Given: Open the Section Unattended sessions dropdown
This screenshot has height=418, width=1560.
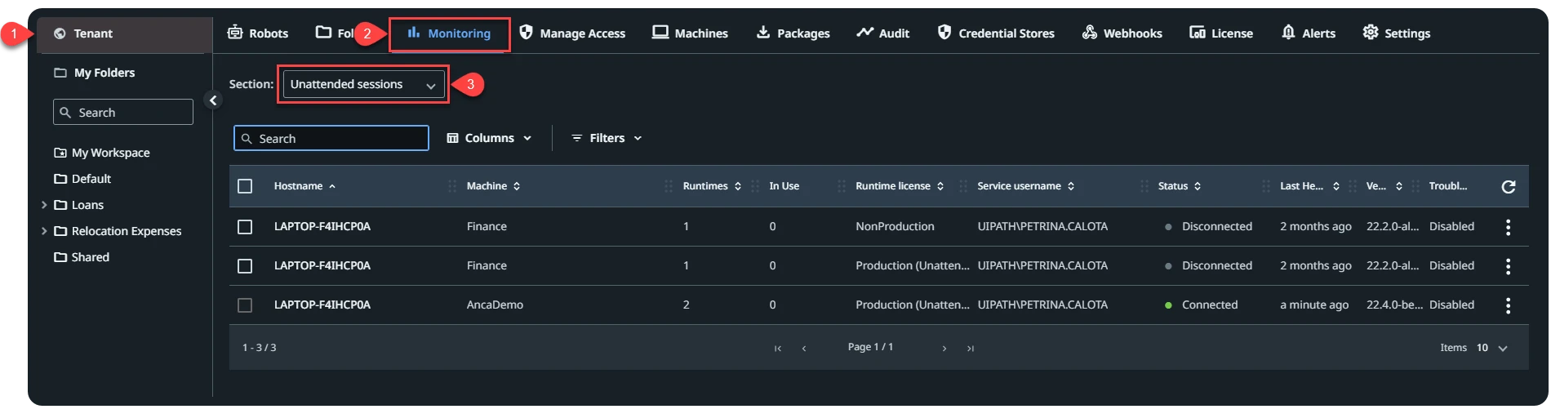Looking at the screenshot, I should coord(364,84).
